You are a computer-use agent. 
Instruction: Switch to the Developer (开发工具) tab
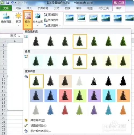103,8
